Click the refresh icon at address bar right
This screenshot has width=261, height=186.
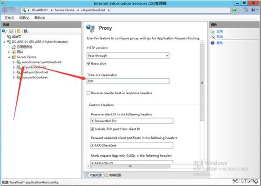pyautogui.click(x=246, y=10)
